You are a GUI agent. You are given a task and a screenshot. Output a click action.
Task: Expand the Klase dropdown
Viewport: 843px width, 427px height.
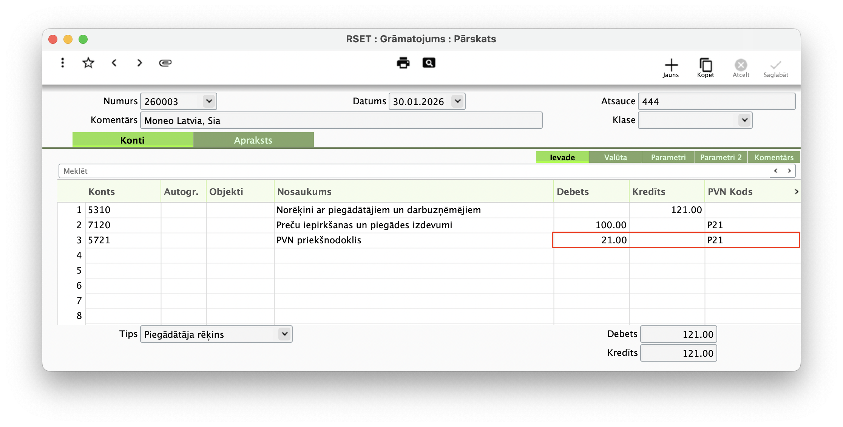(744, 120)
